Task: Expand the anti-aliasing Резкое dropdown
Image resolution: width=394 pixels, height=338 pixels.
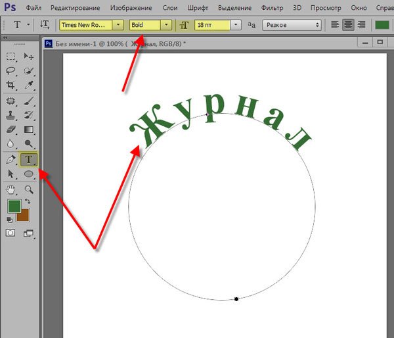Action: click(292, 24)
